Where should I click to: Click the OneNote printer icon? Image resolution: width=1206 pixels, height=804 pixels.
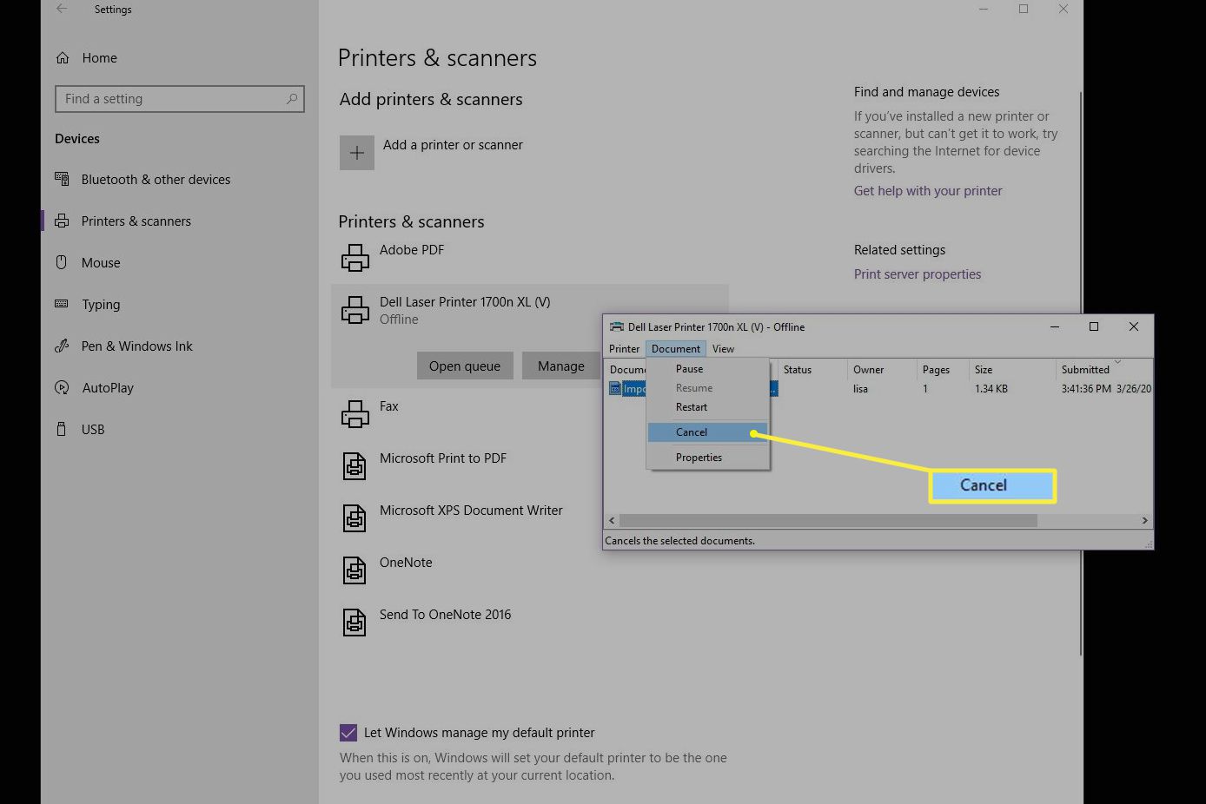pyautogui.click(x=355, y=570)
